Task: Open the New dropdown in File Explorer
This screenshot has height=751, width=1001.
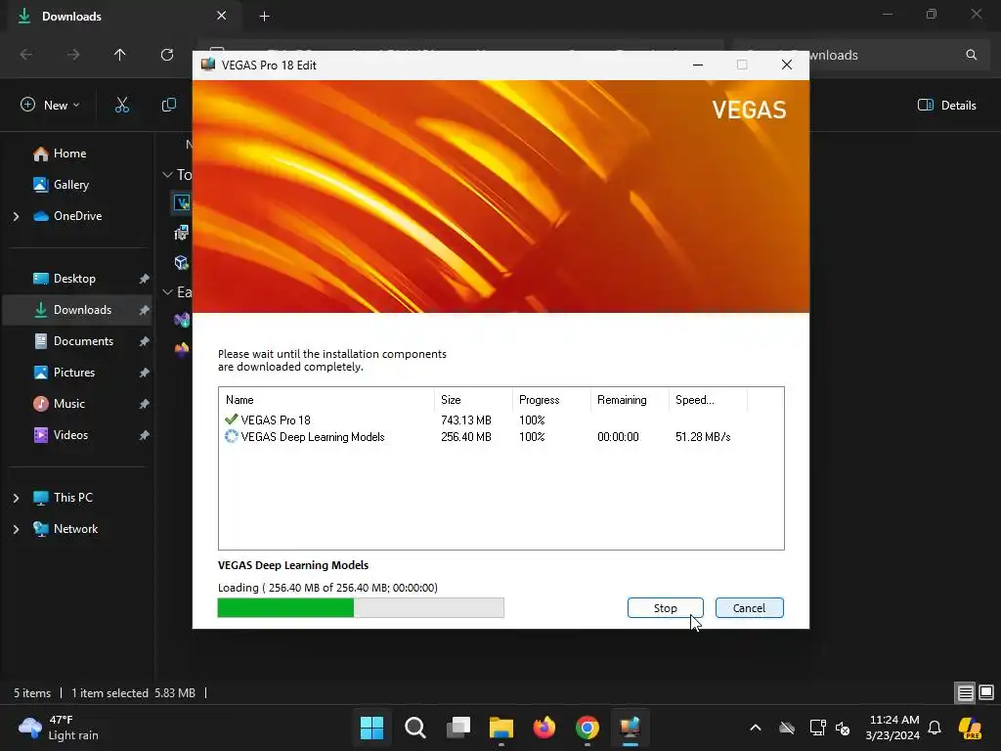Action: click(x=50, y=106)
